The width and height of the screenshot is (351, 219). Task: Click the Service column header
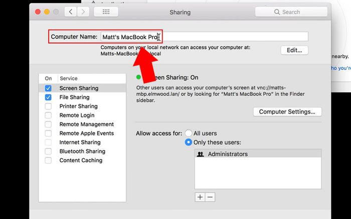click(69, 78)
